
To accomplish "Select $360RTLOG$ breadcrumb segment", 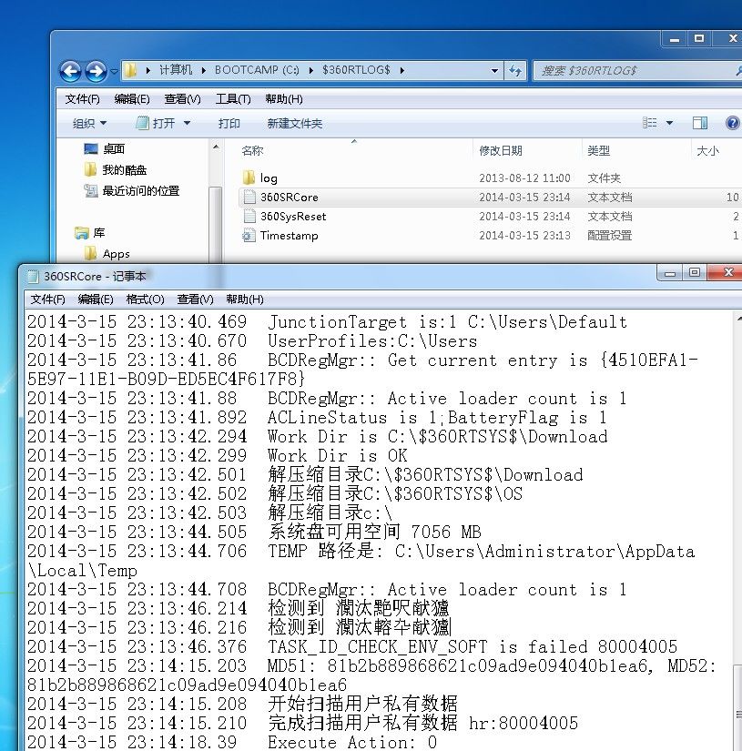I will click(x=356, y=70).
